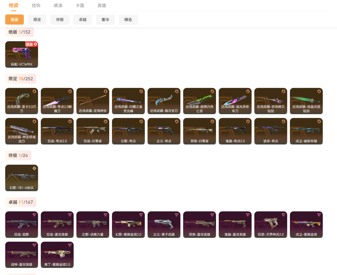Click the tier icon on 近战武器-魄月玄刃
The image size is (337, 275).
click(x=177, y=92)
